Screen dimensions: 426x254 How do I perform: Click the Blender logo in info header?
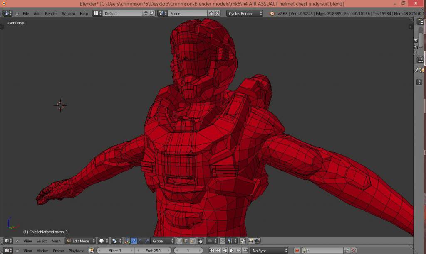(x=272, y=13)
